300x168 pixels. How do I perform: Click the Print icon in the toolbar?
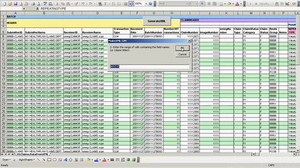[x=33, y=4]
